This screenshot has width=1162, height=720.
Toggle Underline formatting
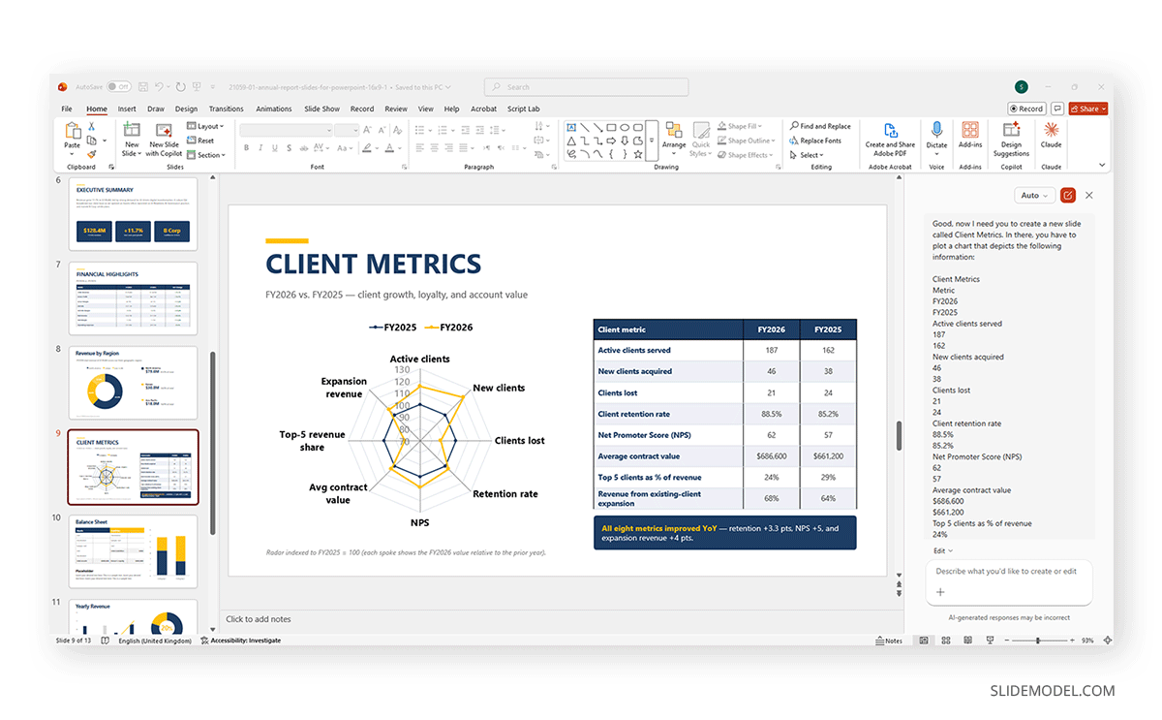(274, 148)
